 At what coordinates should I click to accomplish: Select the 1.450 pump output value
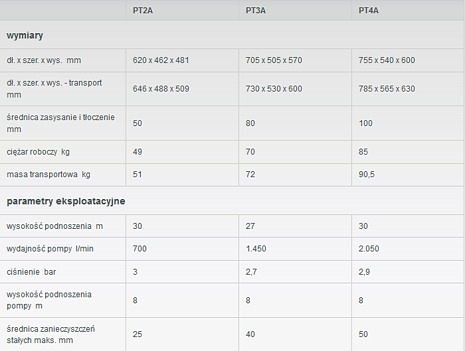coord(256,248)
